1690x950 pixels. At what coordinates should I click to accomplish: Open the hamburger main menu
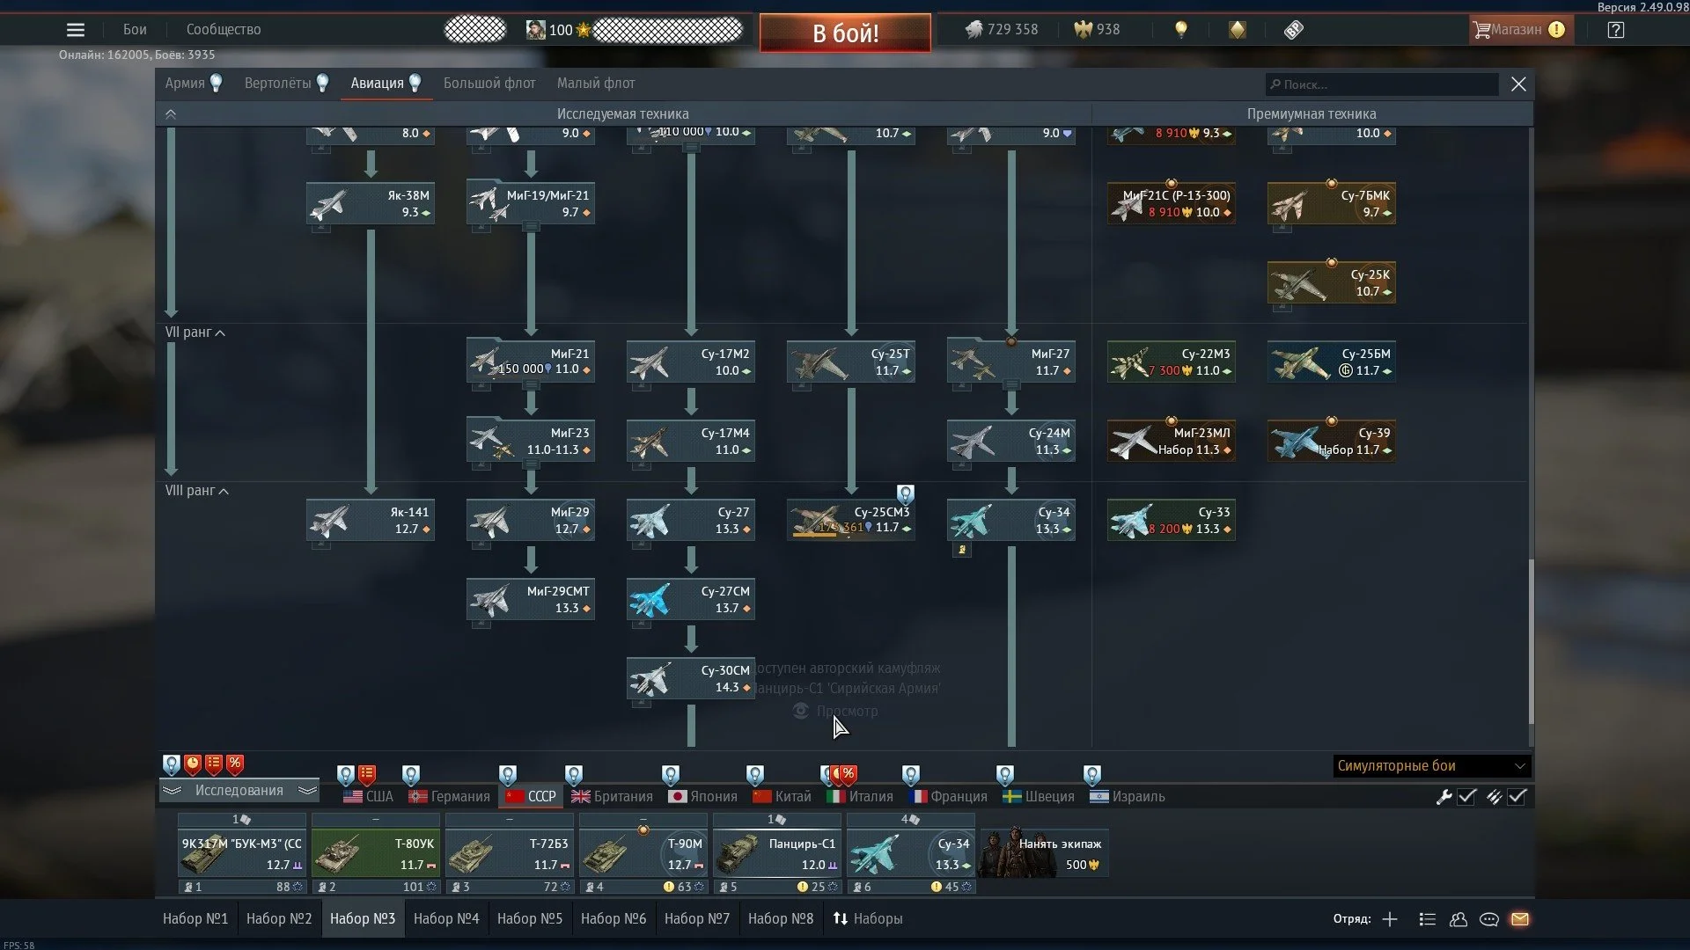click(76, 30)
